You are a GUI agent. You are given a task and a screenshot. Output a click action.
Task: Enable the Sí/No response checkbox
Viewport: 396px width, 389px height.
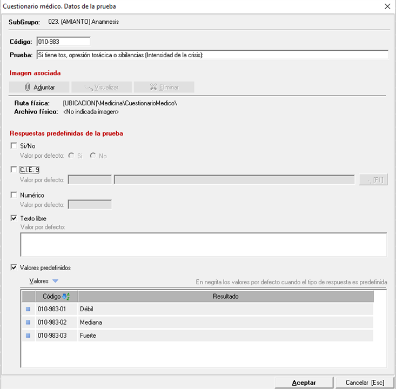click(x=14, y=146)
